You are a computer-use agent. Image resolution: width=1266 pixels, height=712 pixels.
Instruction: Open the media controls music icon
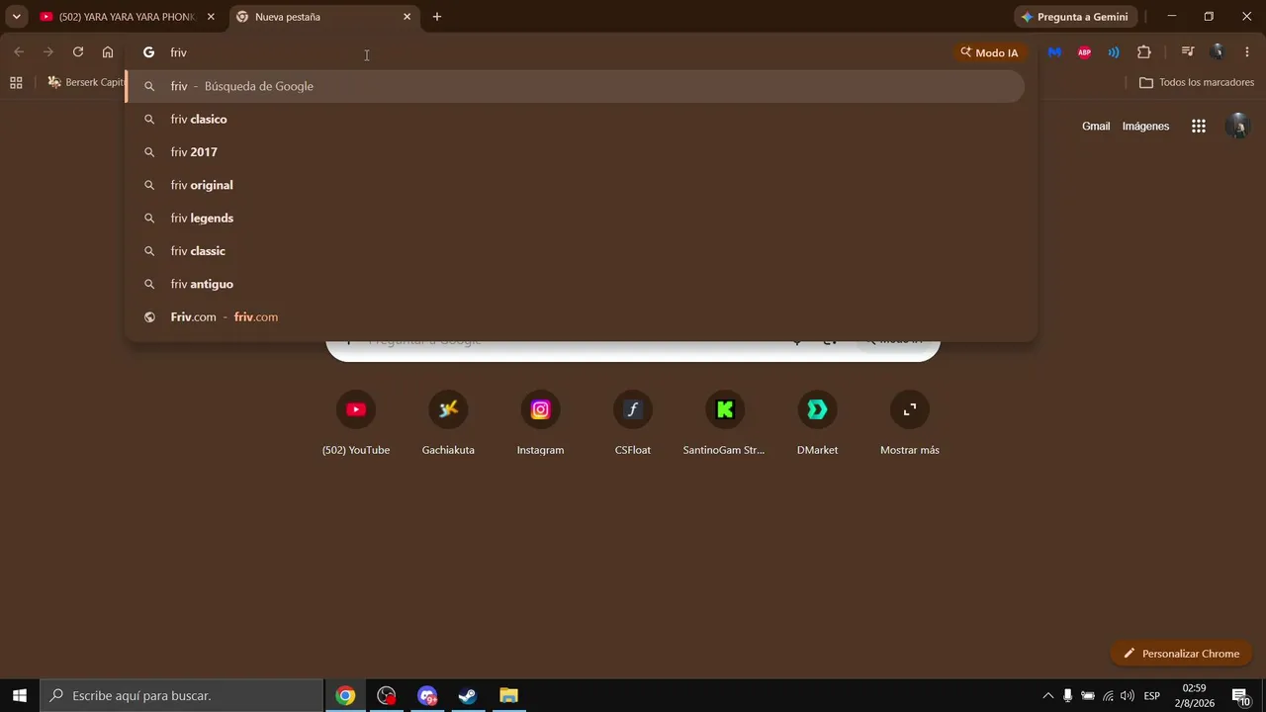tap(1188, 52)
